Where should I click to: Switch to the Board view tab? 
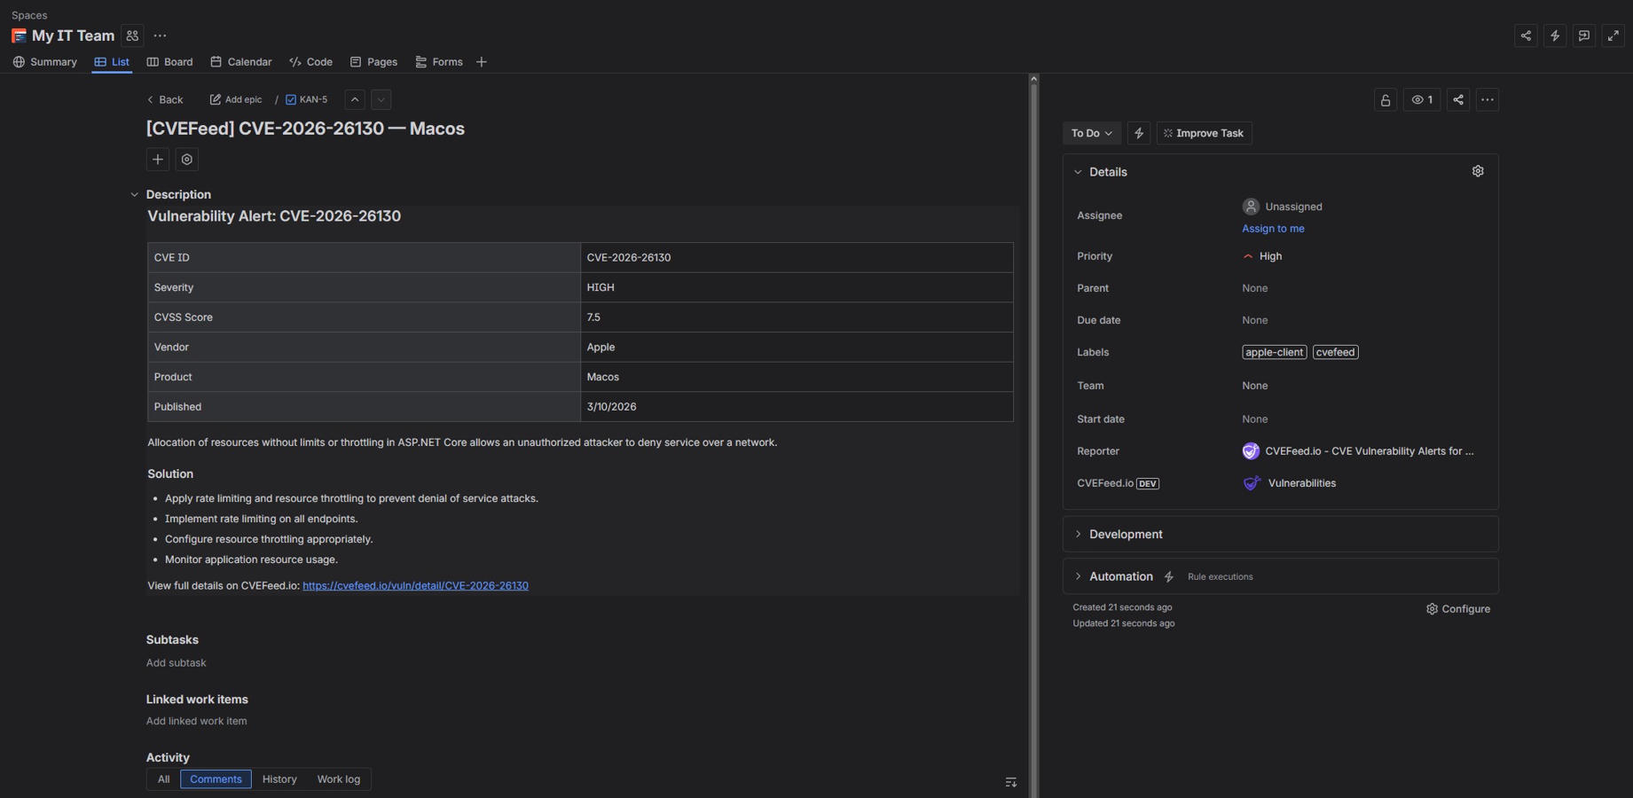pyautogui.click(x=169, y=62)
